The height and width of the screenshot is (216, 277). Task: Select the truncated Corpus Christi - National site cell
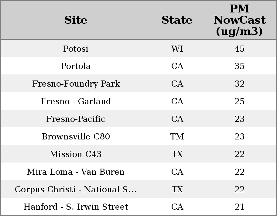76,190
